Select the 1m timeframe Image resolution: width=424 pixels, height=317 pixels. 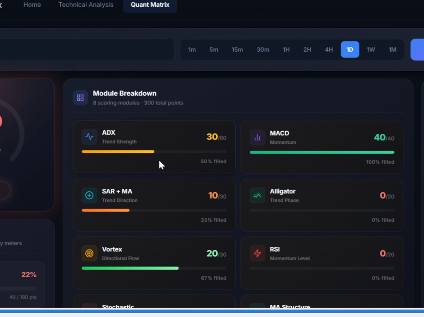point(192,50)
